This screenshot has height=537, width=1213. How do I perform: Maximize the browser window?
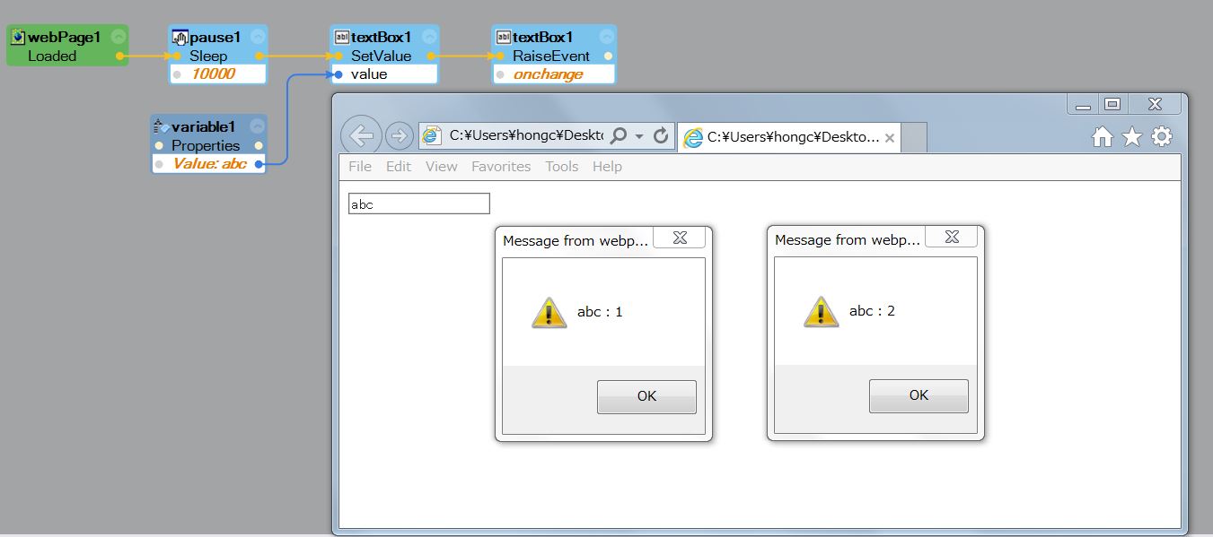pyautogui.click(x=1112, y=105)
